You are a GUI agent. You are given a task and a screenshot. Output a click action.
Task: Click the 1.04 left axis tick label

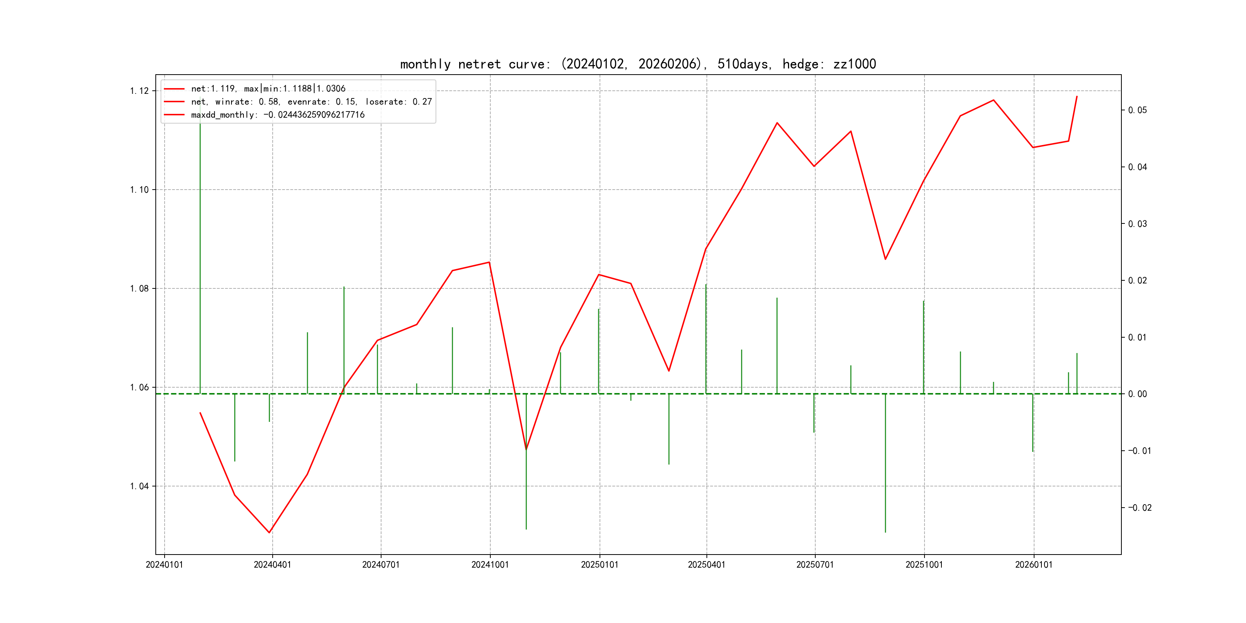[x=139, y=486]
